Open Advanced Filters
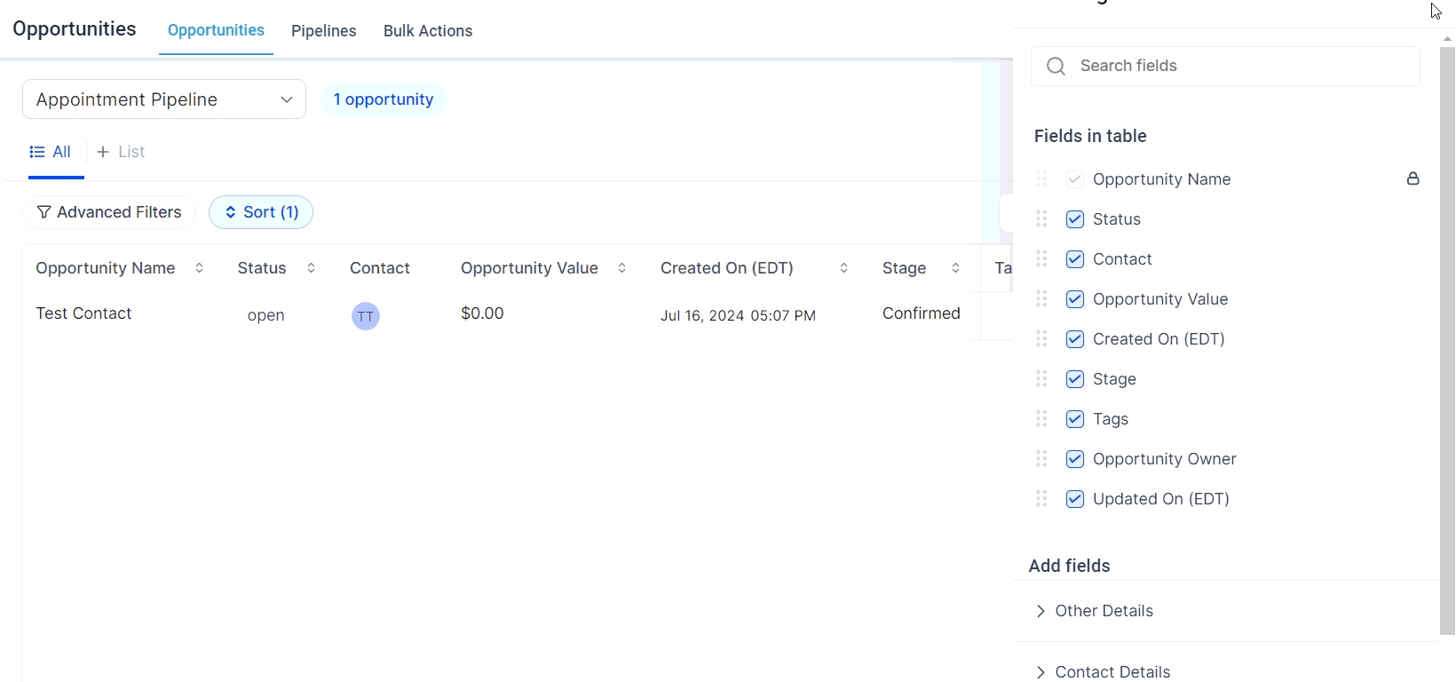The image size is (1456, 682). [109, 212]
